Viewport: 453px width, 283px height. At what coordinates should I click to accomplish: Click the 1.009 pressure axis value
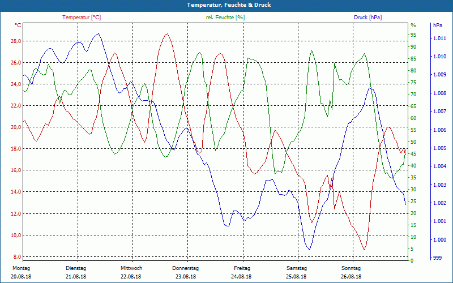[438, 75]
